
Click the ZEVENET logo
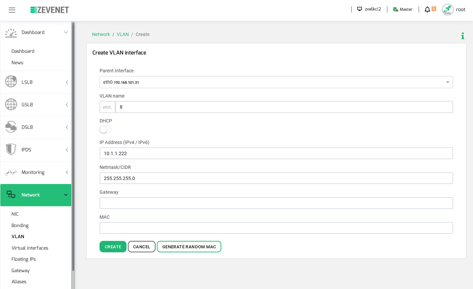click(50, 10)
